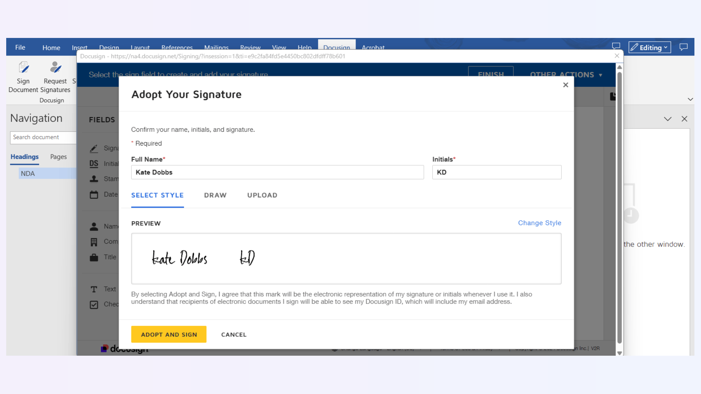Click into the Full Name field
This screenshot has height=394, width=701.
277,172
